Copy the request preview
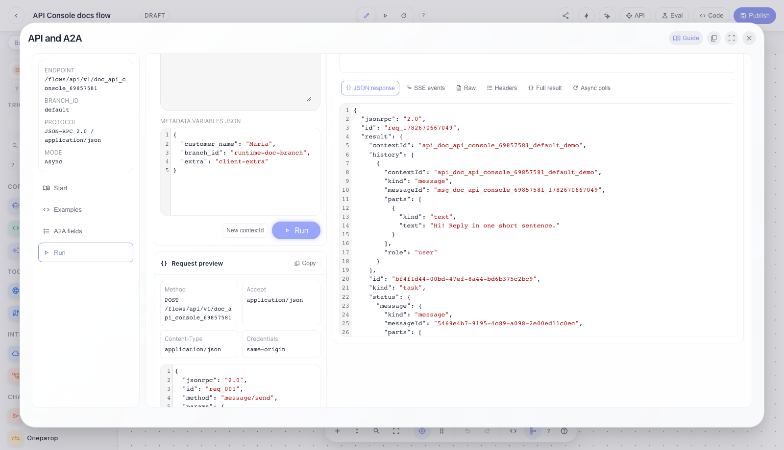Screen dimensions: 784x450 tap(305, 263)
